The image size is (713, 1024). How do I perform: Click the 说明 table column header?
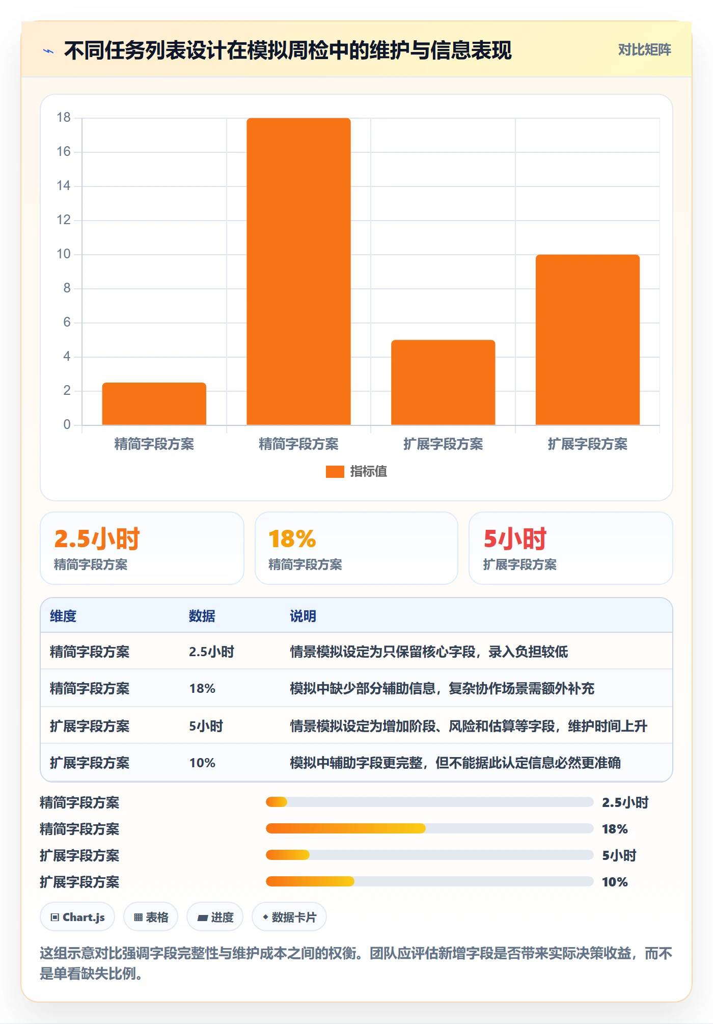pyautogui.click(x=303, y=616)
